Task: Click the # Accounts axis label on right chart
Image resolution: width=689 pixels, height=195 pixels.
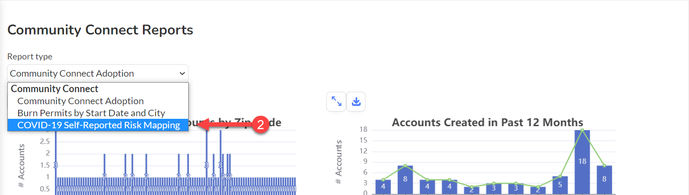Action: [338, 162]
